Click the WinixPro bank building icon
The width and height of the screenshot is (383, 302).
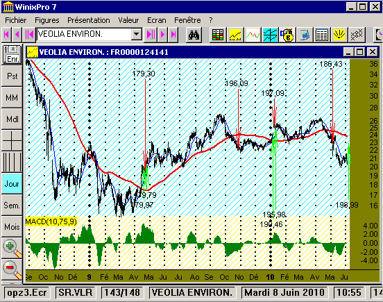pyautogui.click(x=8, y=7)
